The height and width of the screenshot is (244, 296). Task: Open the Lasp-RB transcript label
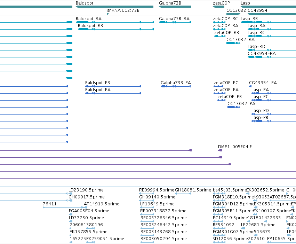tap(249, 19)
